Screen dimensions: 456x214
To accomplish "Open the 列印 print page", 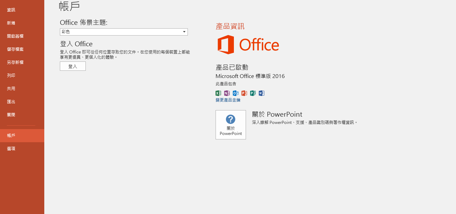I will tap(22, 76).
